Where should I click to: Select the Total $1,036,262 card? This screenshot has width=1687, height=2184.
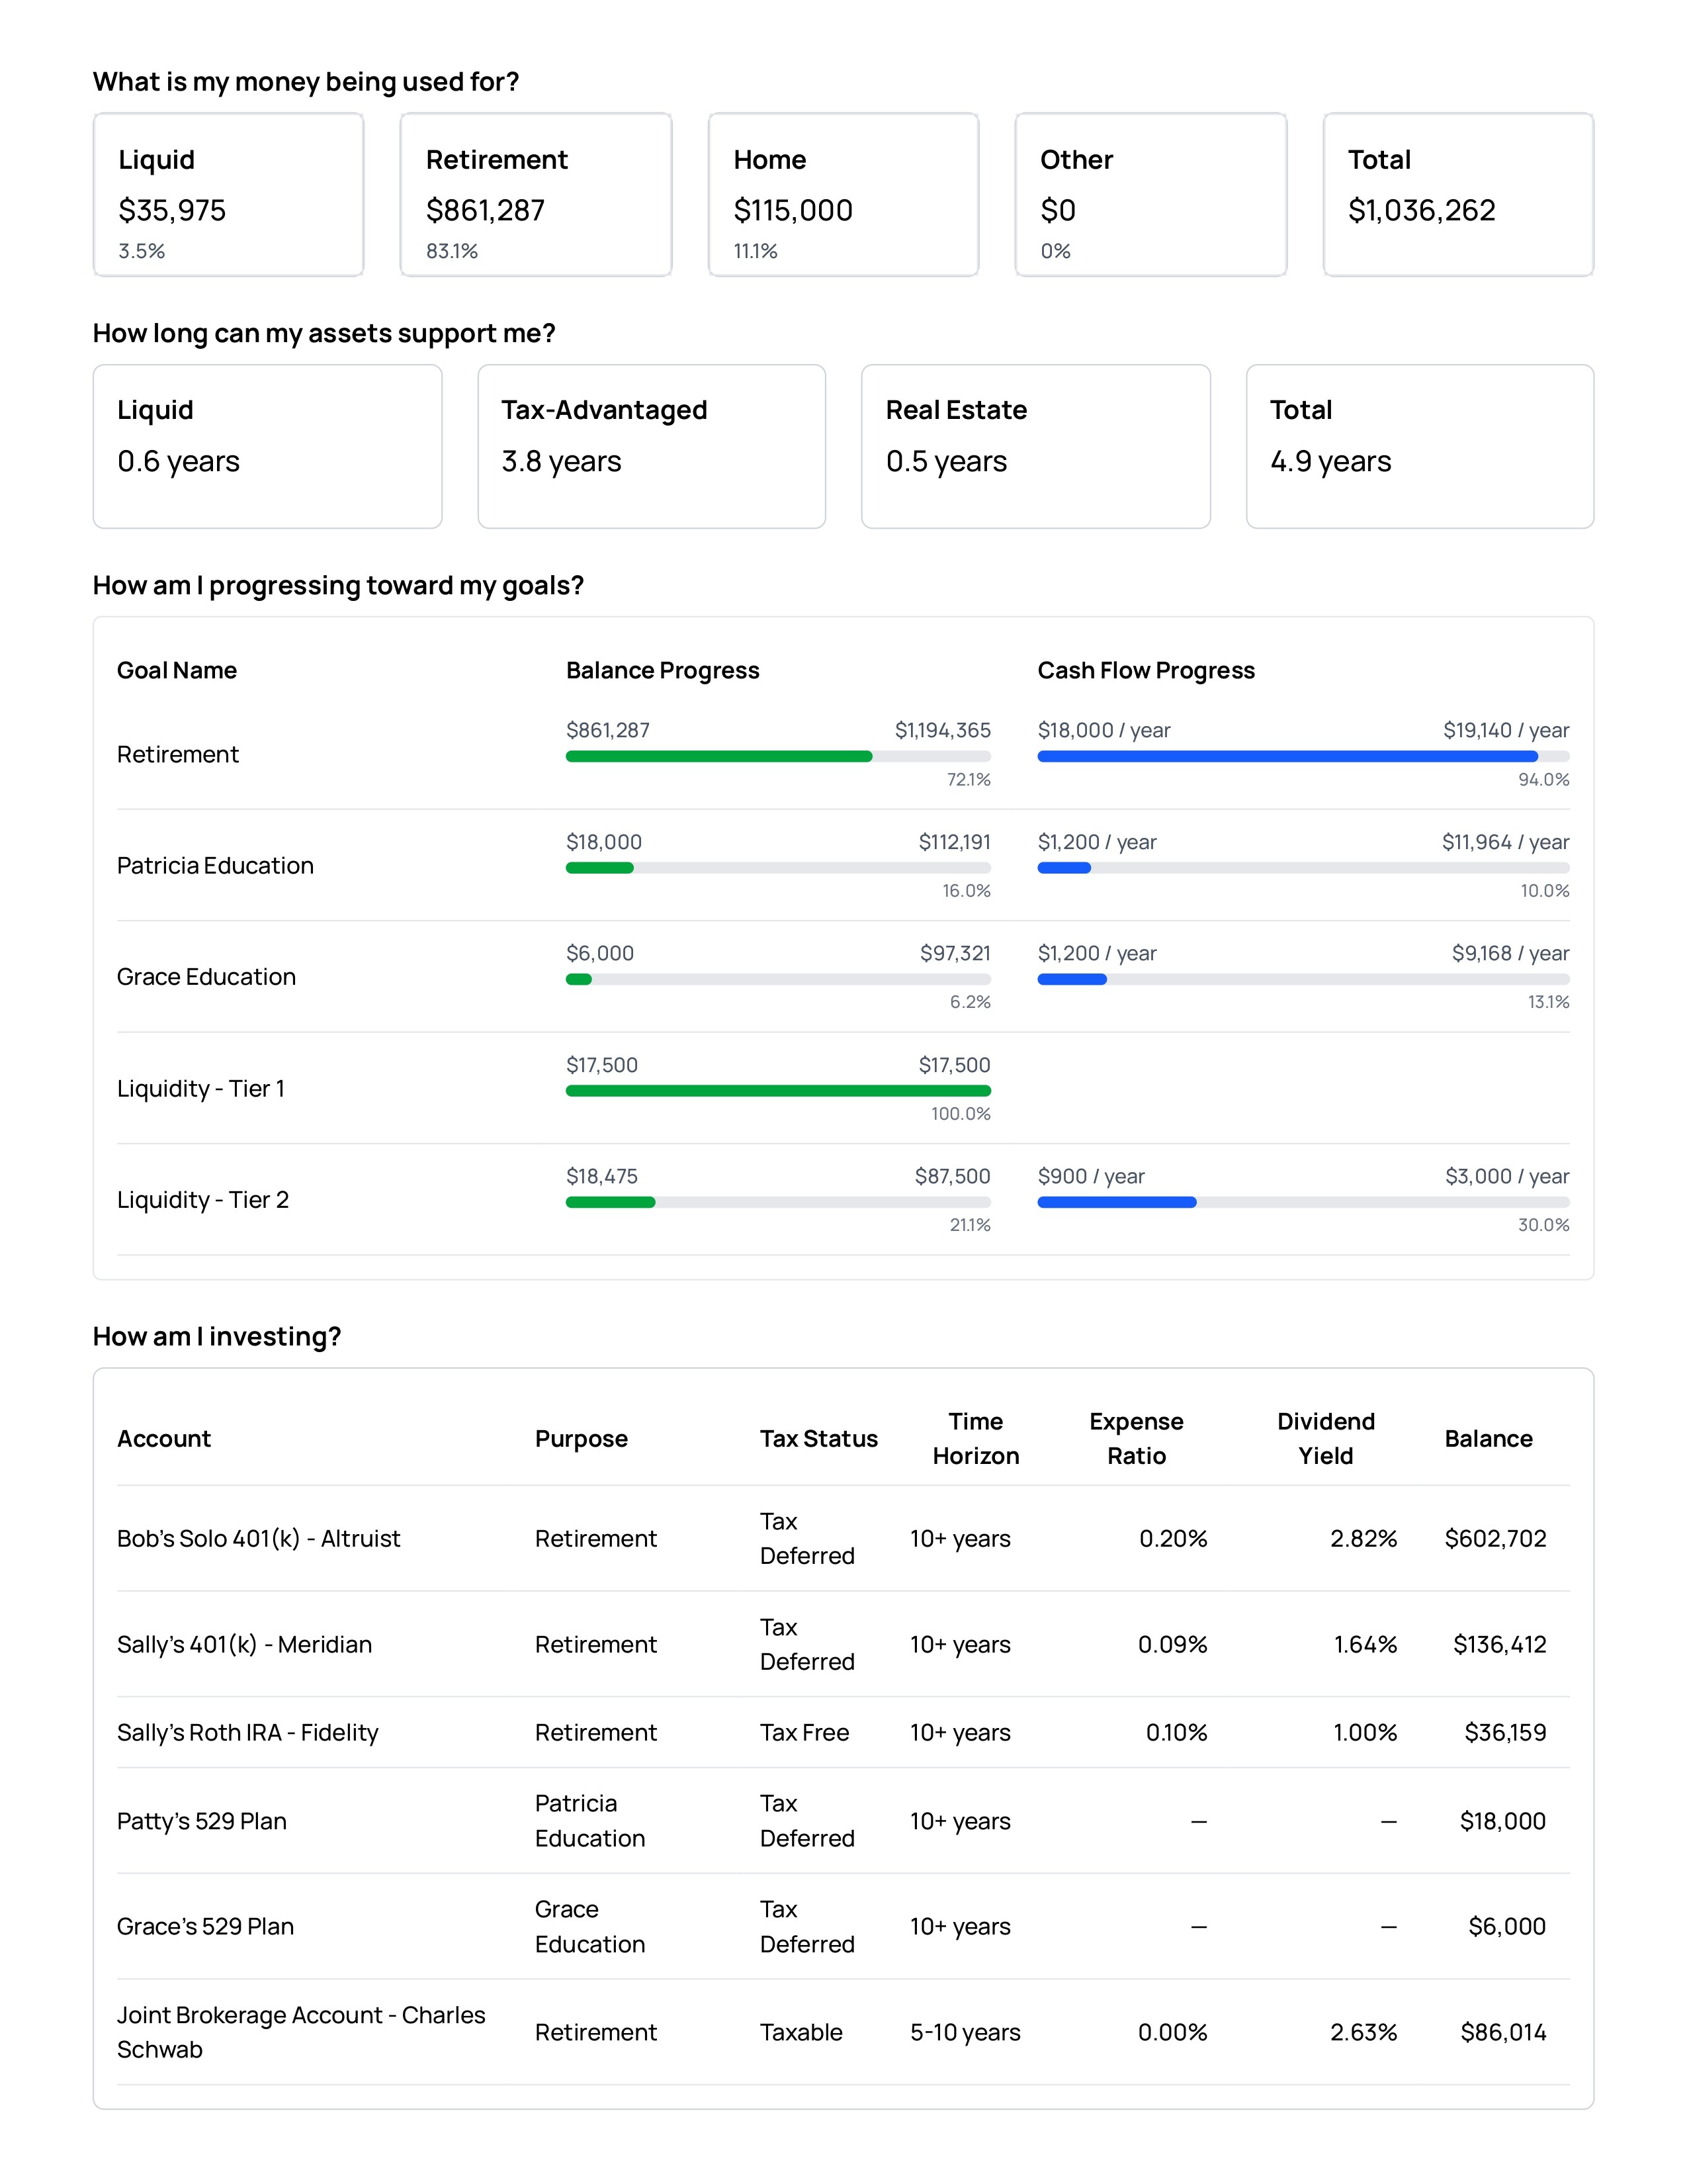coord(1457,195)
